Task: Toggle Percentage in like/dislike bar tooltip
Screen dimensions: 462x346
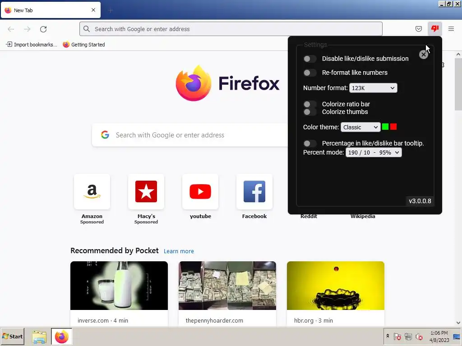Action: [310, 143]
